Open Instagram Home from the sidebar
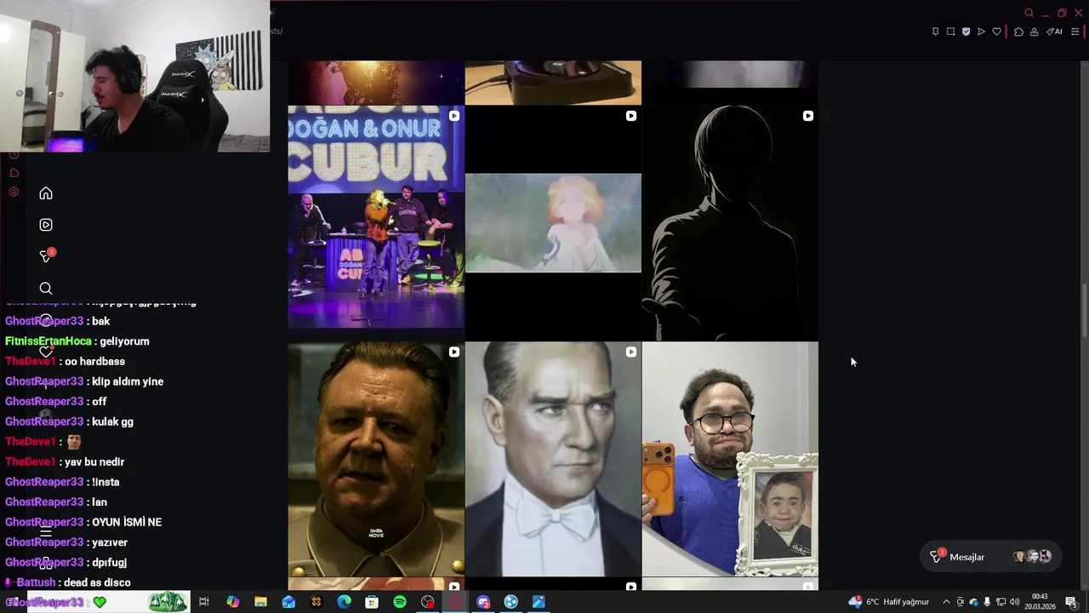Screen dimensions: 1089x613 (46, 193)
